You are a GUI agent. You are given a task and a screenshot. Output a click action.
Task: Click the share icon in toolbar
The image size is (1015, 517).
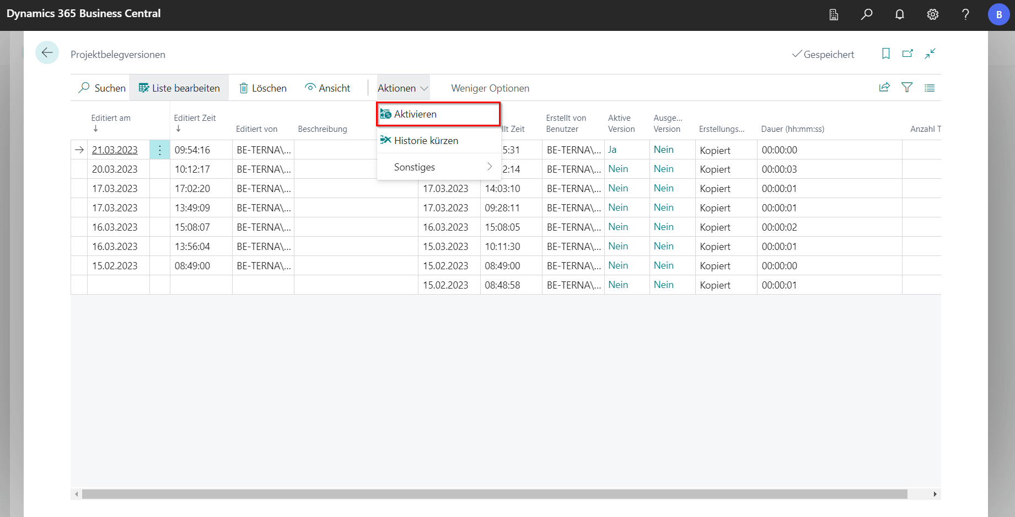884,87
